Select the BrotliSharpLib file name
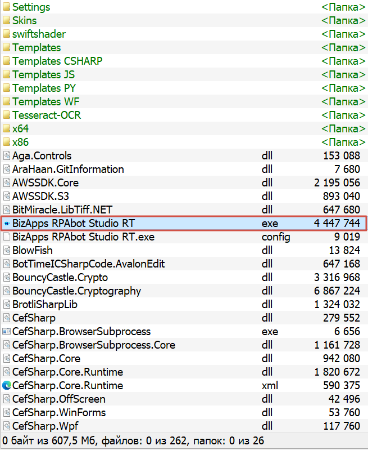Screen dimensions: 368x450 [45, 305]
